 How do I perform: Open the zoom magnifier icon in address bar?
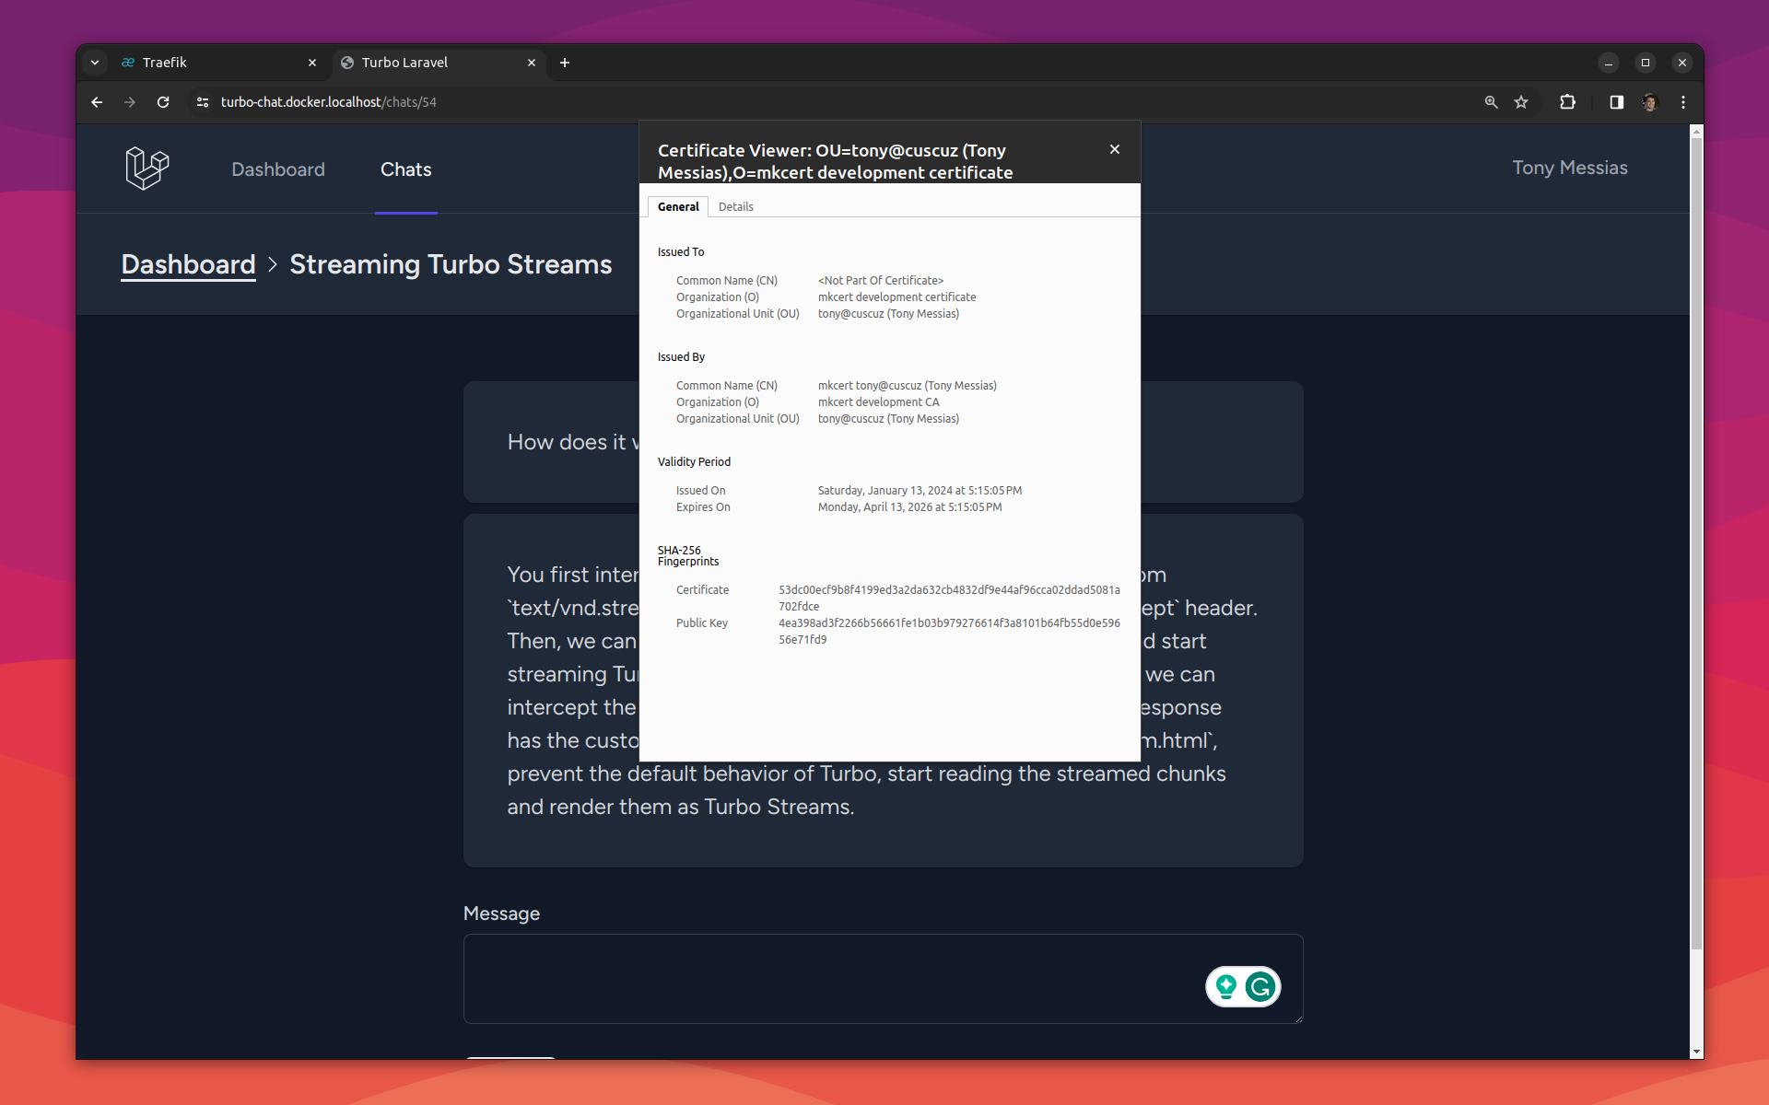pos(1491,102)
